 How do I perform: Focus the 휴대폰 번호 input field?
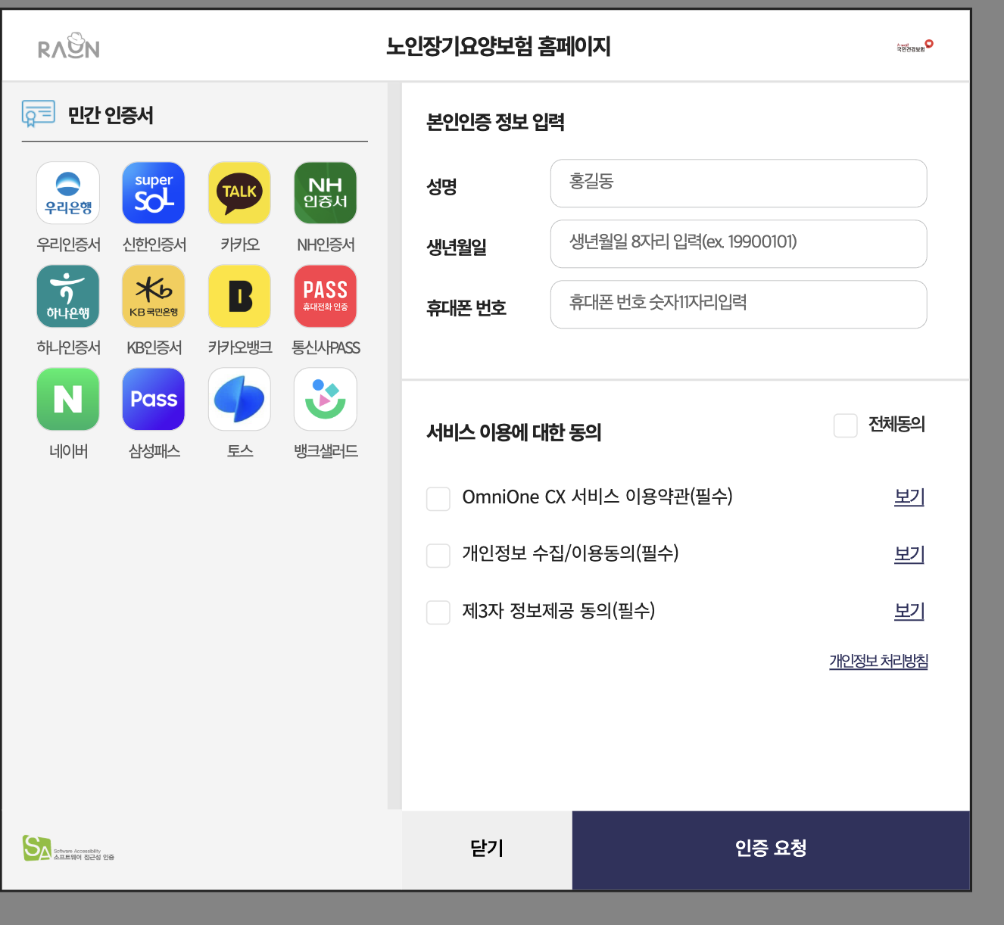click(738, 304)
